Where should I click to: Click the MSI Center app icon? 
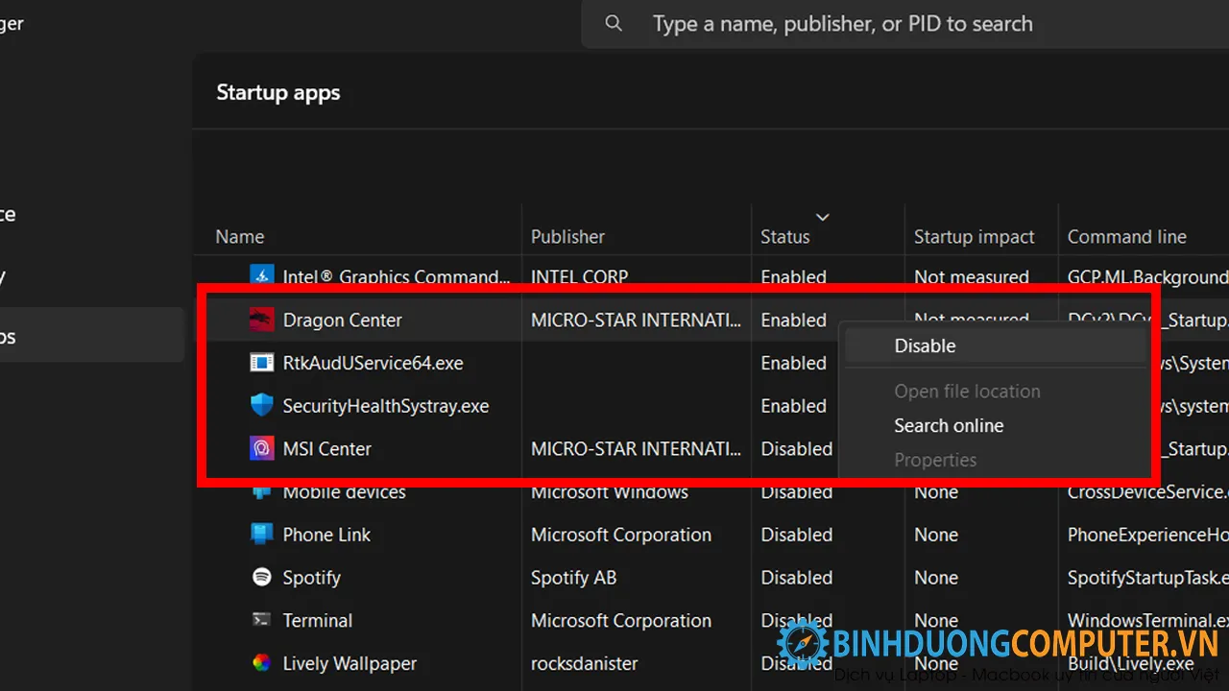point(262,448)
